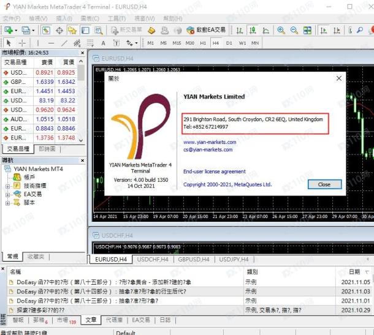Click the zoom in magnifier icon

click(x=281, y=30)
